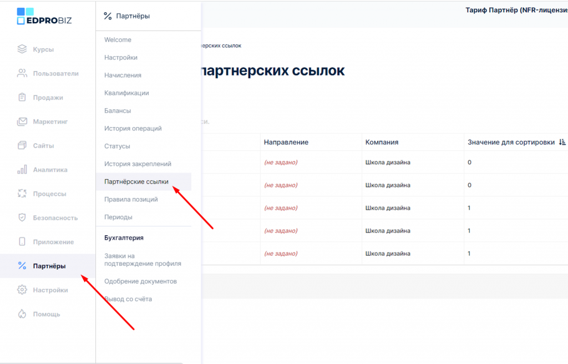Open the Безопасность section
This screenshot has width=568, height=364.
click(55, 218)
